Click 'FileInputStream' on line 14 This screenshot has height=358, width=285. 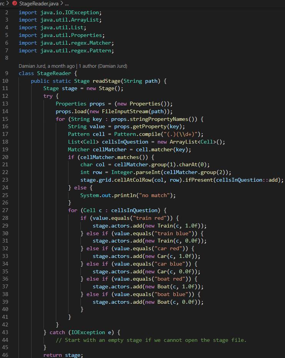pos(125,111)
